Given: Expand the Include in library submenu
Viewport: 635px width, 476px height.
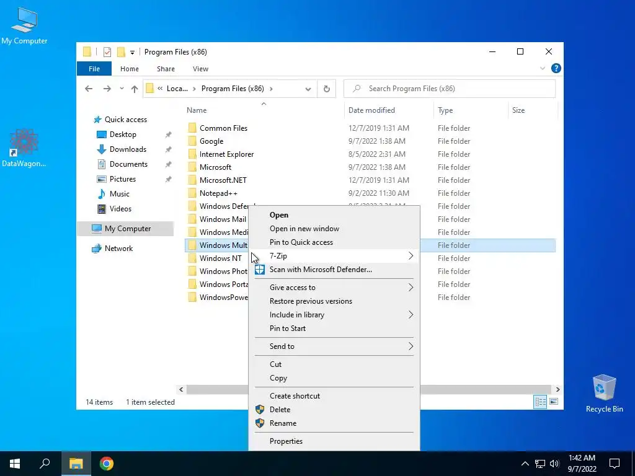Looking at the screenshot, I should [334, 315].
